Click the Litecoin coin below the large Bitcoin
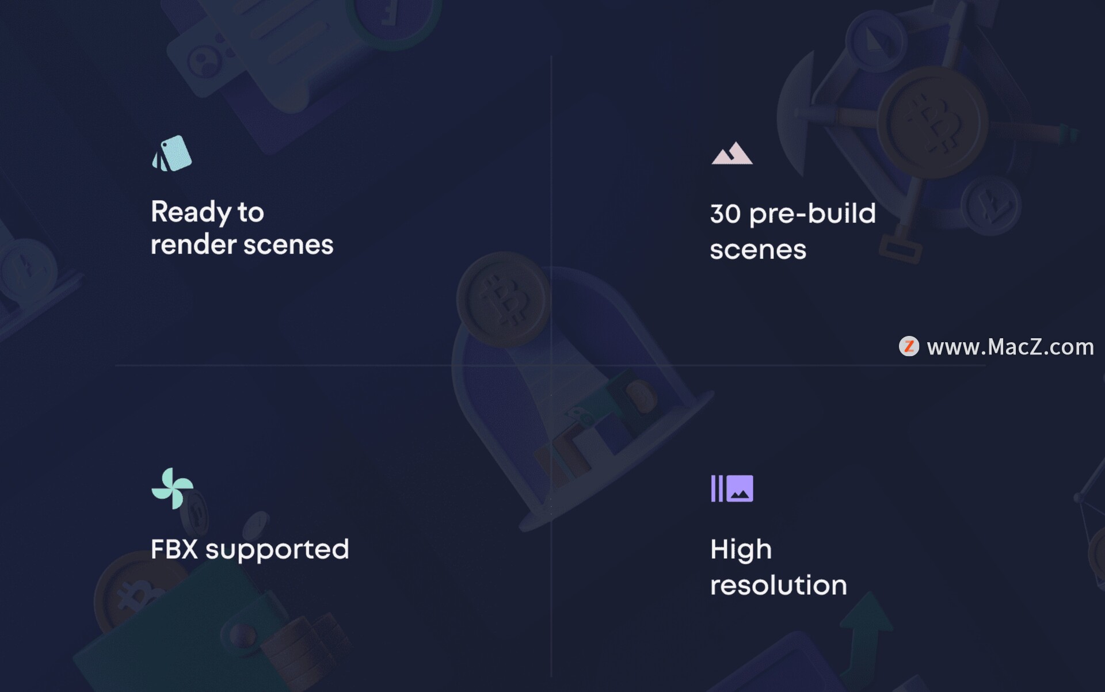This screenshot has width=1105, height=692. [x=991, y=205]
